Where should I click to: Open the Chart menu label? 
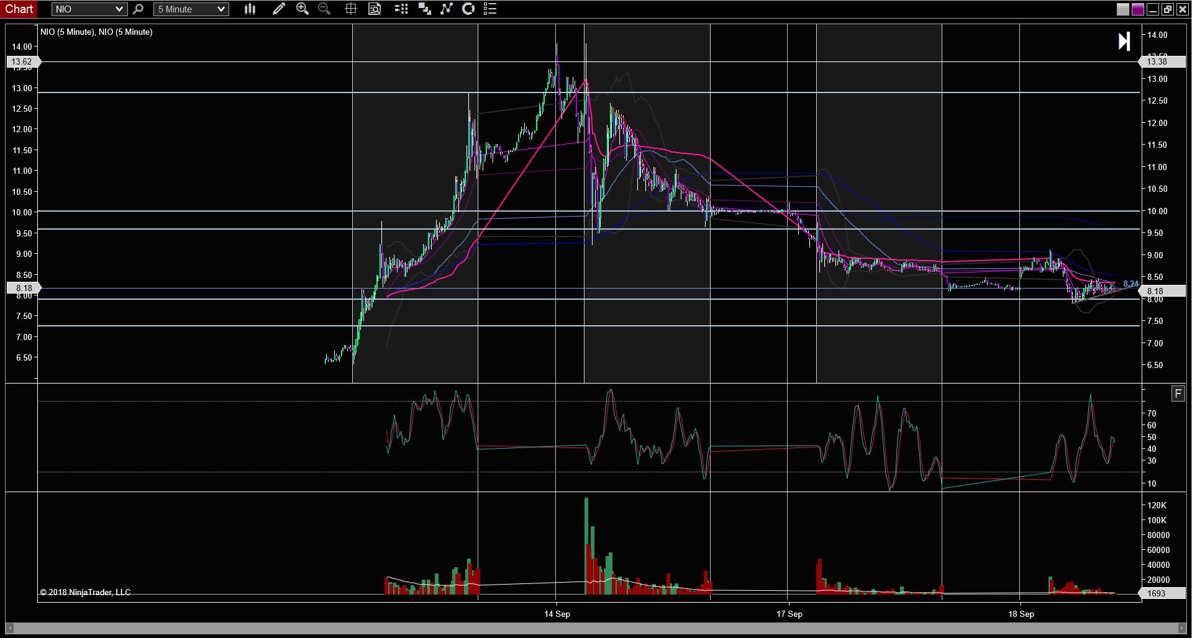[x=19, y=9]
